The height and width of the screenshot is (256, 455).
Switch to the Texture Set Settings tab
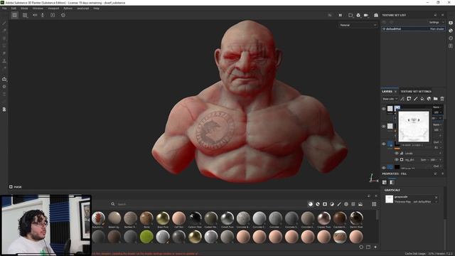pyautogui.click(x=416, y=92)
